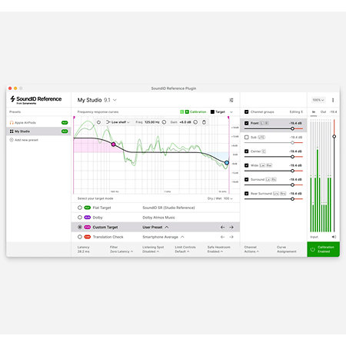Uncheck the Rear Surround channel checkbox
Image resolution: width=346 pixels, height=346 pixels.
246,194
